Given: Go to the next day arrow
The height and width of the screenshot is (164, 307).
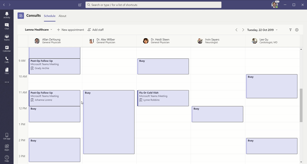Looking at the screenshot, I should pos(243,30).
